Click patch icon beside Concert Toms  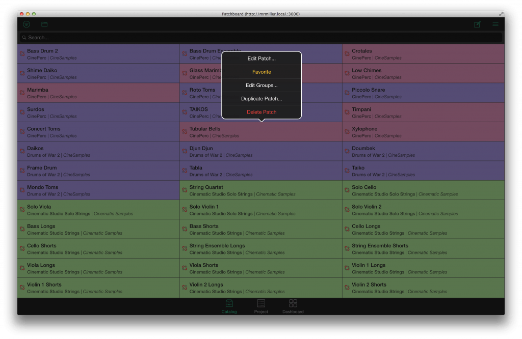[x=22, y=132]
